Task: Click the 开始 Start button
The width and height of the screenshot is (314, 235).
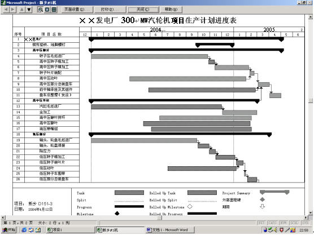Action: pyautogui.click(x=9, y=230)
